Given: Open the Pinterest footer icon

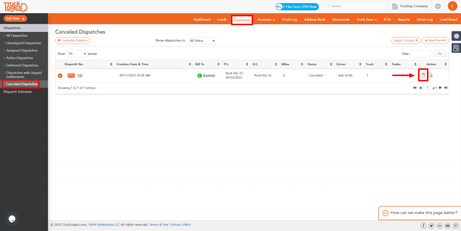Looking at the screenshot, I should 456,226.
